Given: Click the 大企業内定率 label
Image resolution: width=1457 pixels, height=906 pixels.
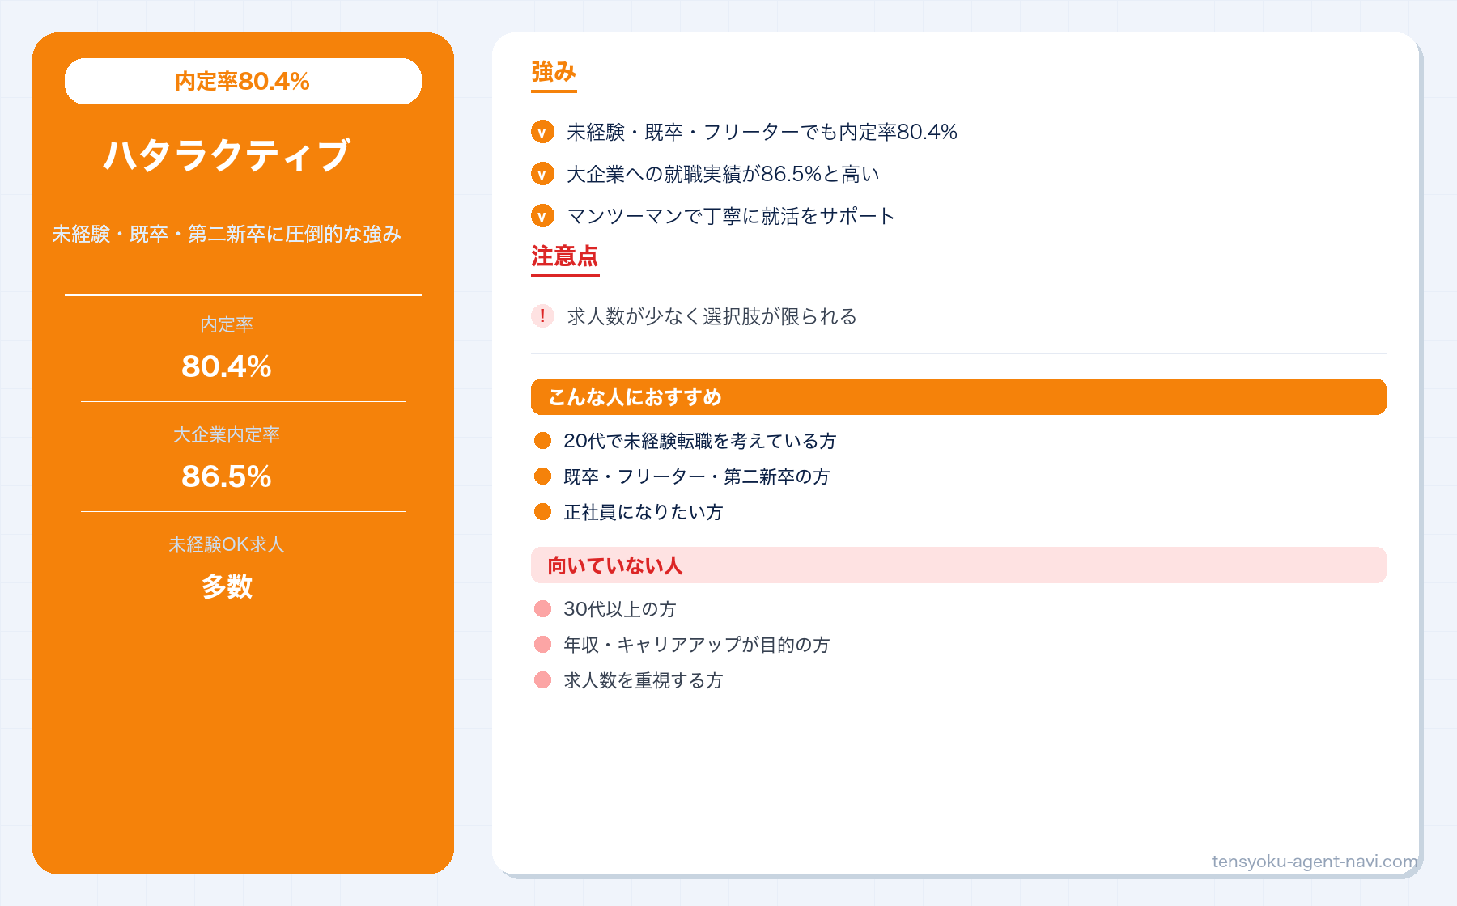Looking at the screenshot, I should point(227,434).
